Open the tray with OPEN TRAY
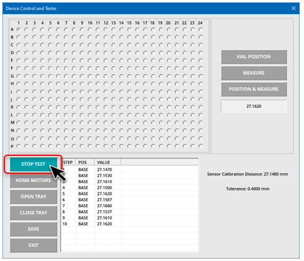Screen dimensions: 304x261 (x=33, y=197)
